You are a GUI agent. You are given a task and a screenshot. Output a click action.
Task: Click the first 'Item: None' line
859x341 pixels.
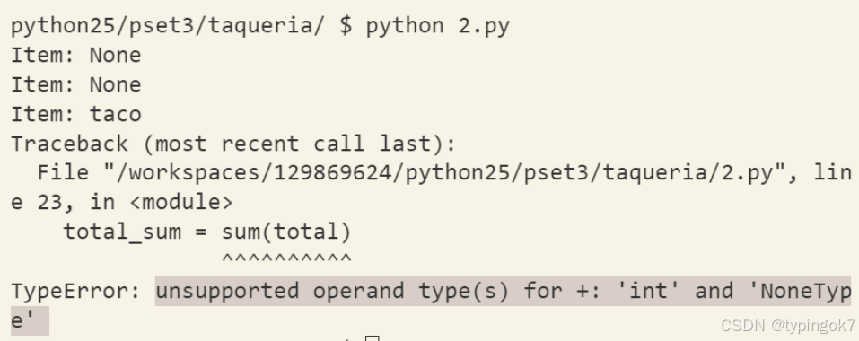[76, 56]
